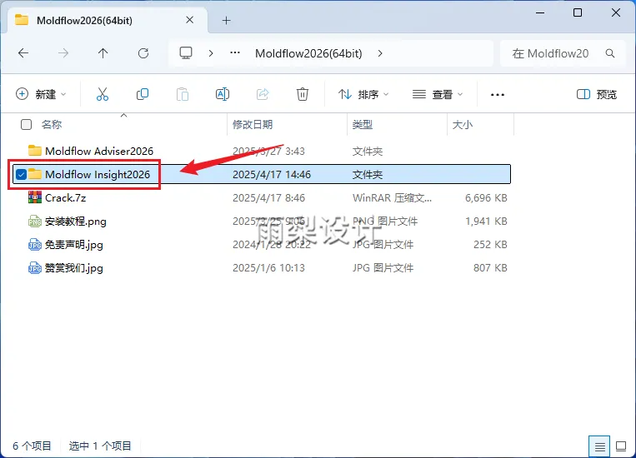The height and width of the screenshot is (458, 636).
Task: Click the Moldflow Adviser2026 folder icon
Action: pyautogui.click(x=35, y=151)
